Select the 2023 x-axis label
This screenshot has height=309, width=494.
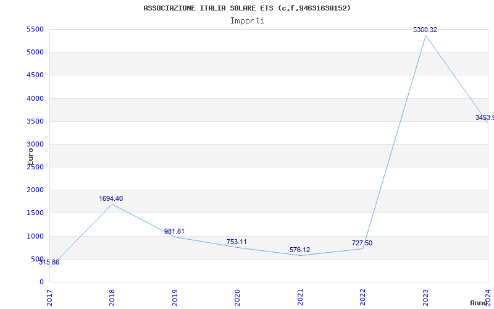[425, 297]
